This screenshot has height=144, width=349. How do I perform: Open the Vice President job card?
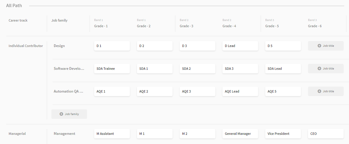(283, 134)
